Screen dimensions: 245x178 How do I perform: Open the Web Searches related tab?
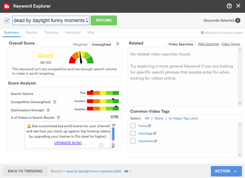point(208,44)
